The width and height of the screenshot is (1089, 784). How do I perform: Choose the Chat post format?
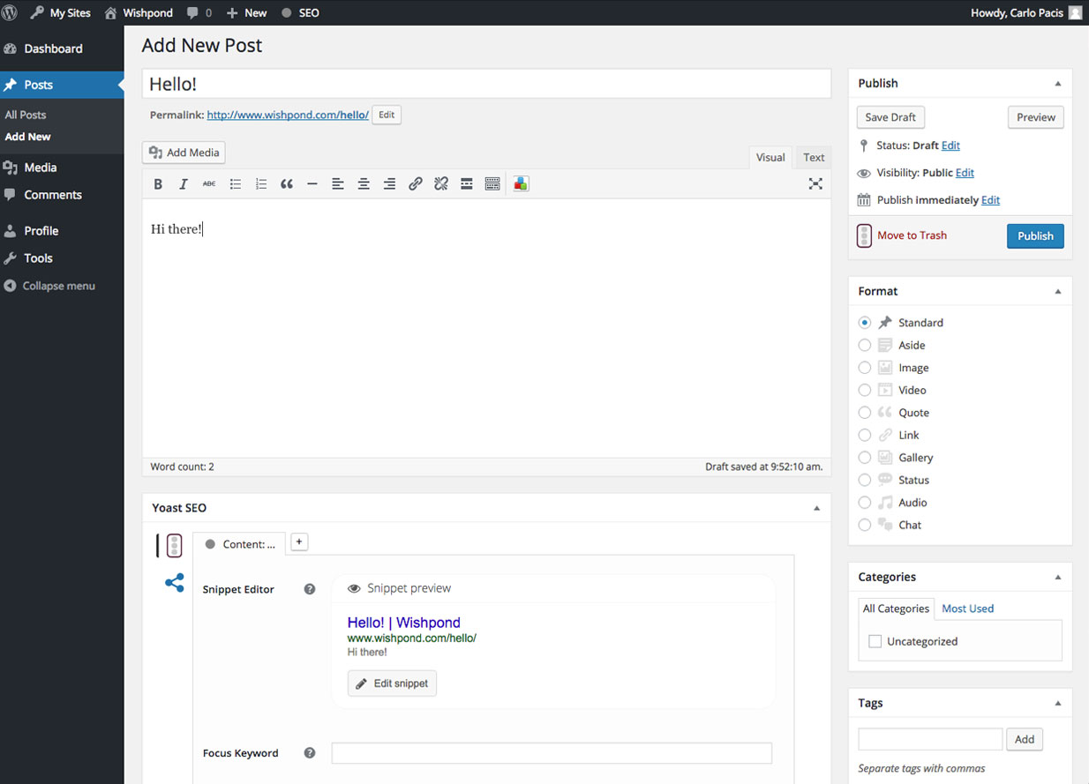click(865, 525)
